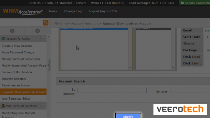Screen dimensions: 210x118
Task: Open the Change Log page
Action: point(73,11)
